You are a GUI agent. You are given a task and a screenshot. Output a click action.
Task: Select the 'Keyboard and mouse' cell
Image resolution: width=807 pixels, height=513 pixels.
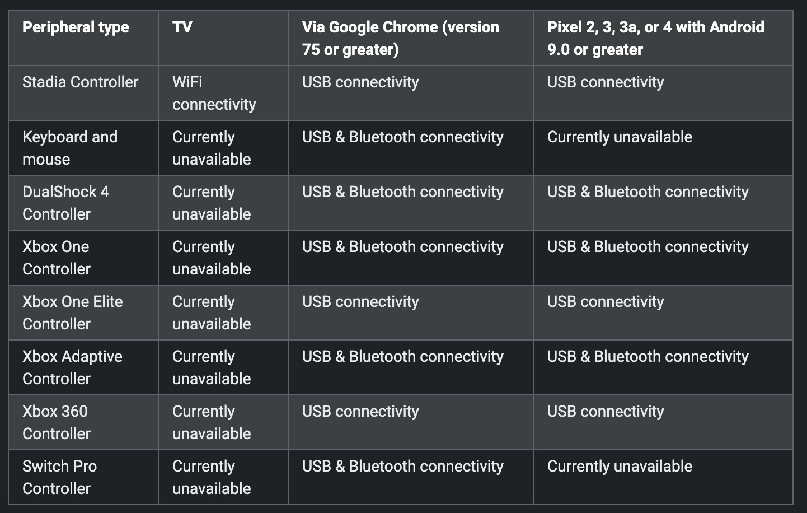70,148
